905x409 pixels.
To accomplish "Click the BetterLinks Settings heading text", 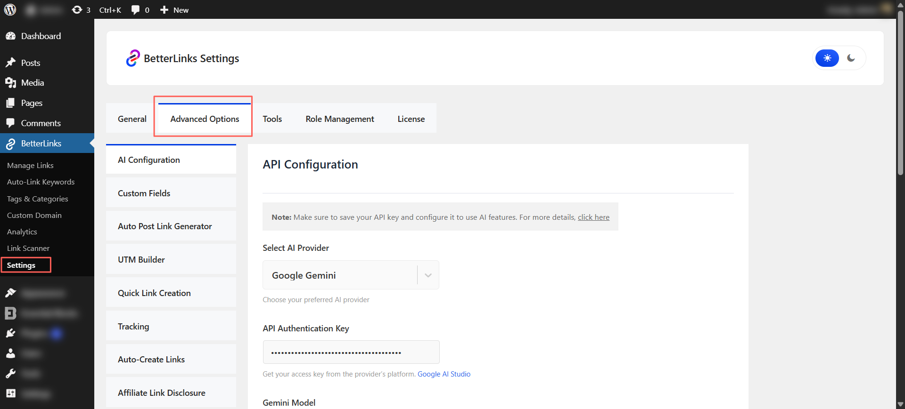I will [x=191, y=58].
